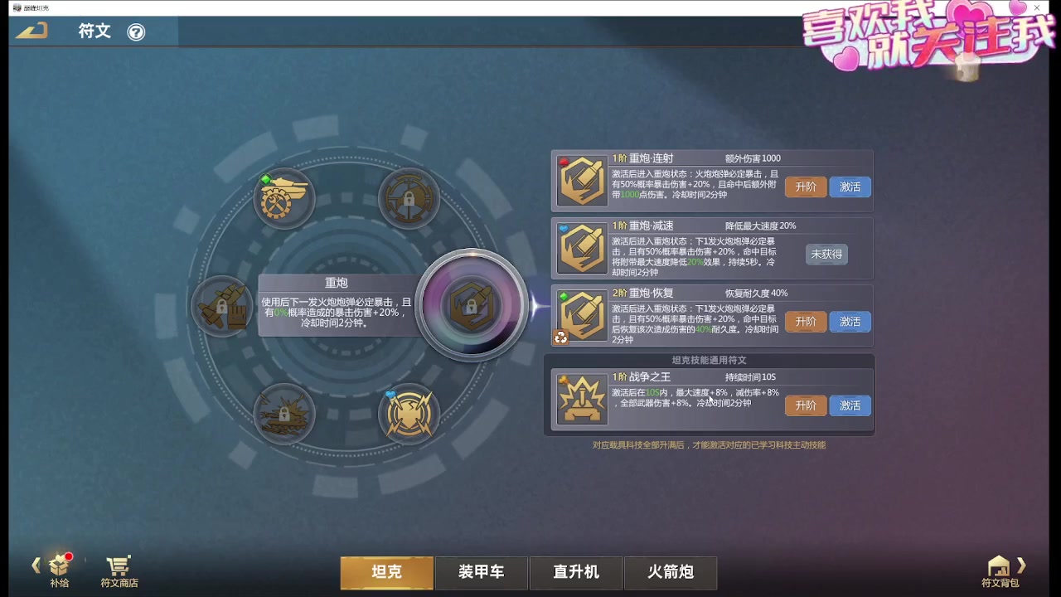Viewport: 1061px width, 597px height.
Task: Select the missile hand skill icon
Action: coord(221,306)
